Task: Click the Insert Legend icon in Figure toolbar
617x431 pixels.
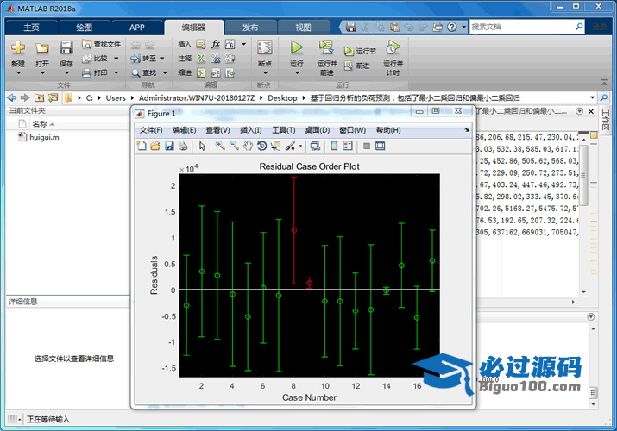Action: coord(347,147)
